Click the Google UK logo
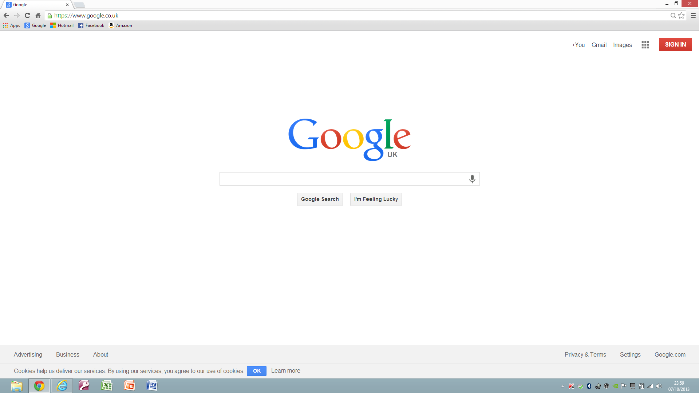 (349, 140)
